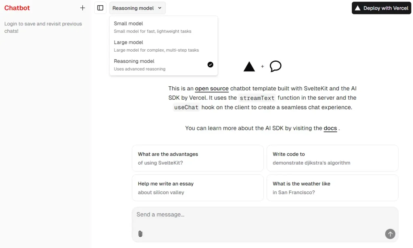Click the send message arrow icon
This screenshot has height=248, width=413.
(390, 234)
